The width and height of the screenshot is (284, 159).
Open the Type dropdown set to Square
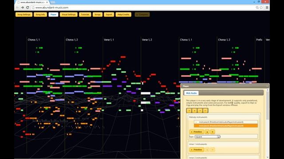coord(207,136)
